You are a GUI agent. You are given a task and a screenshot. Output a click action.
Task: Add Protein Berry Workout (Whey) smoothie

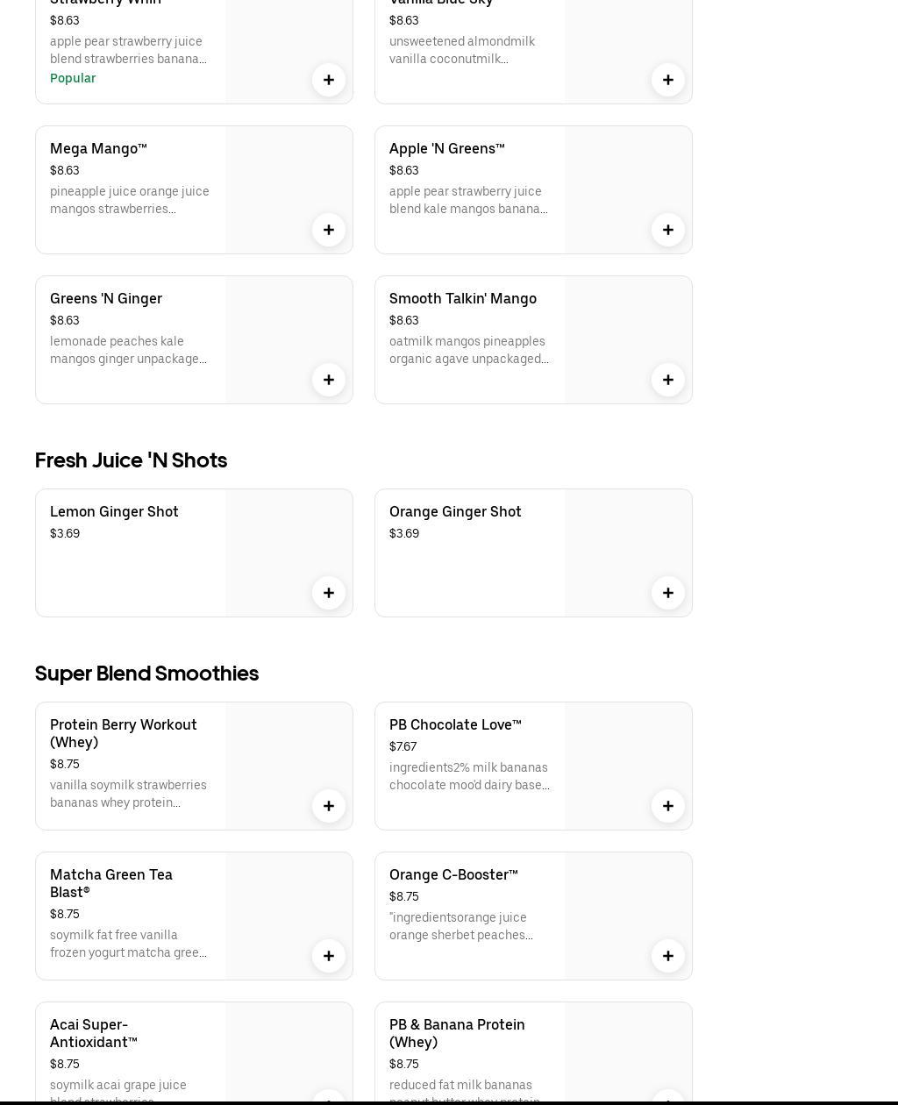click(x=329, y=806)
